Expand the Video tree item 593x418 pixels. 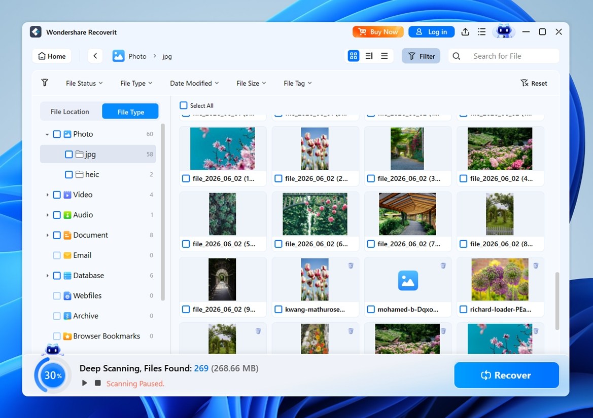(x=48, y=195)
